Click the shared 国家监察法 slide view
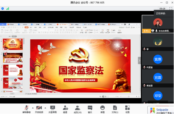Viewport: 174px width, 114px height. (x=80, y=66)
